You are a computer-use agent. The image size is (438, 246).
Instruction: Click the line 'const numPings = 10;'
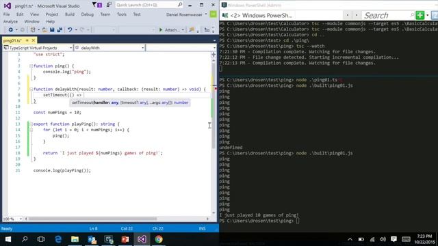point(57,112)
